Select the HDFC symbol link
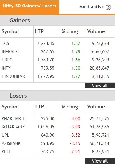Viewport: 115px width, 164px height. (7, 60)
